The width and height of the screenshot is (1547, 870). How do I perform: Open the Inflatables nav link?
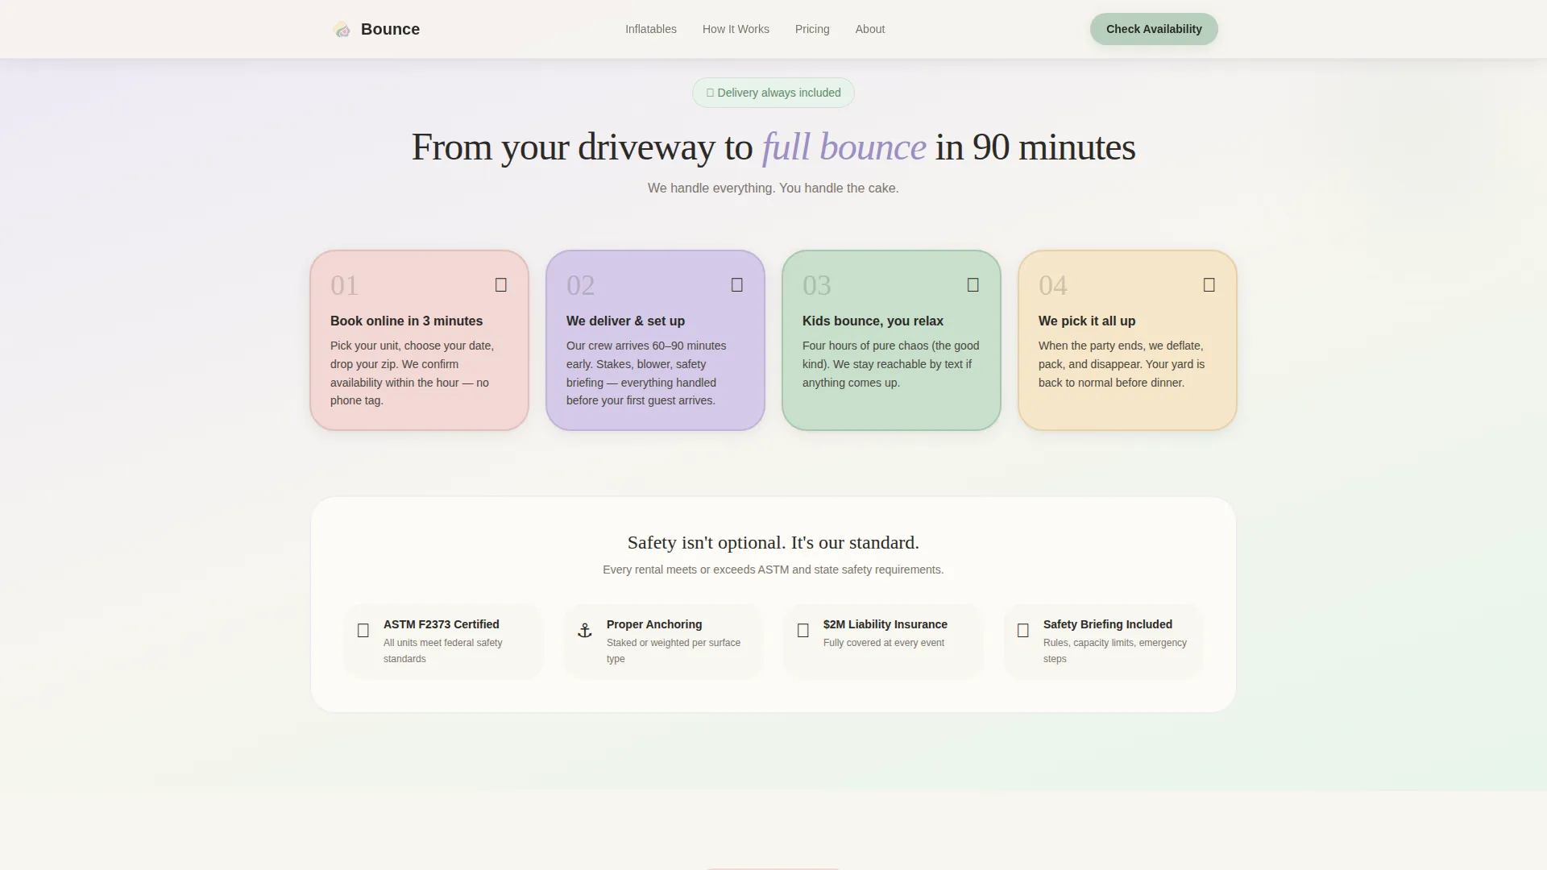(651, 29)
